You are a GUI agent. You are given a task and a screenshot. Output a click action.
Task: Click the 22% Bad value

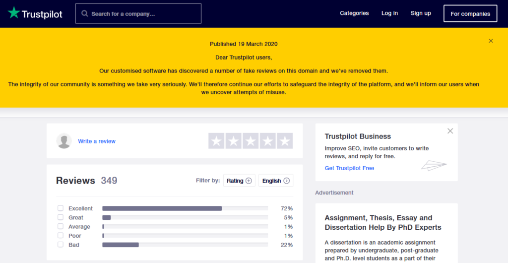(x=286, y=245)
